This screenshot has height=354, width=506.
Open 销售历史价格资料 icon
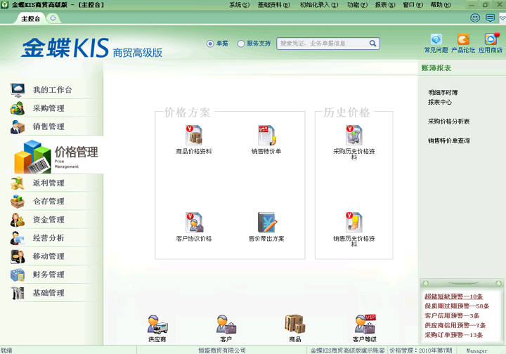tap(354, 222)
